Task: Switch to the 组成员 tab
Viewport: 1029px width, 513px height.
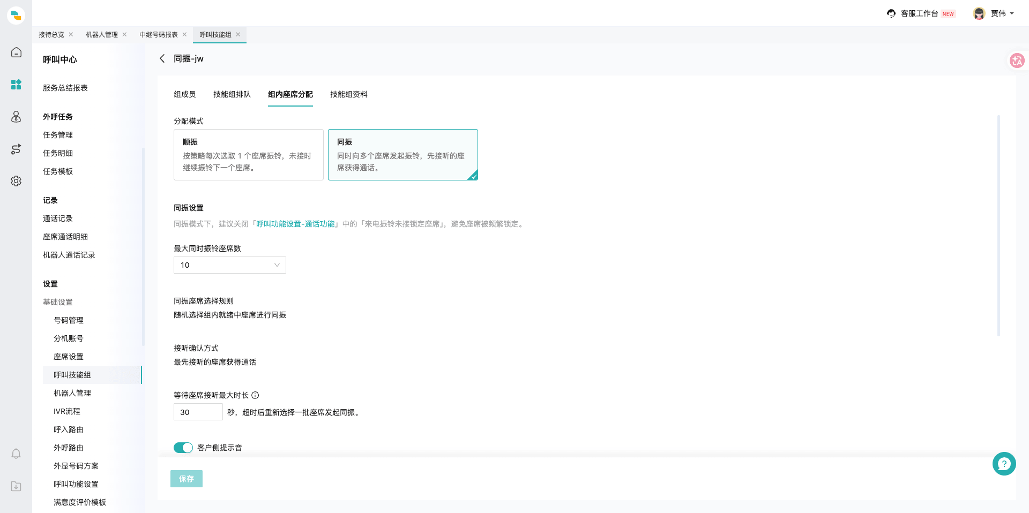Action: point(185,94)
